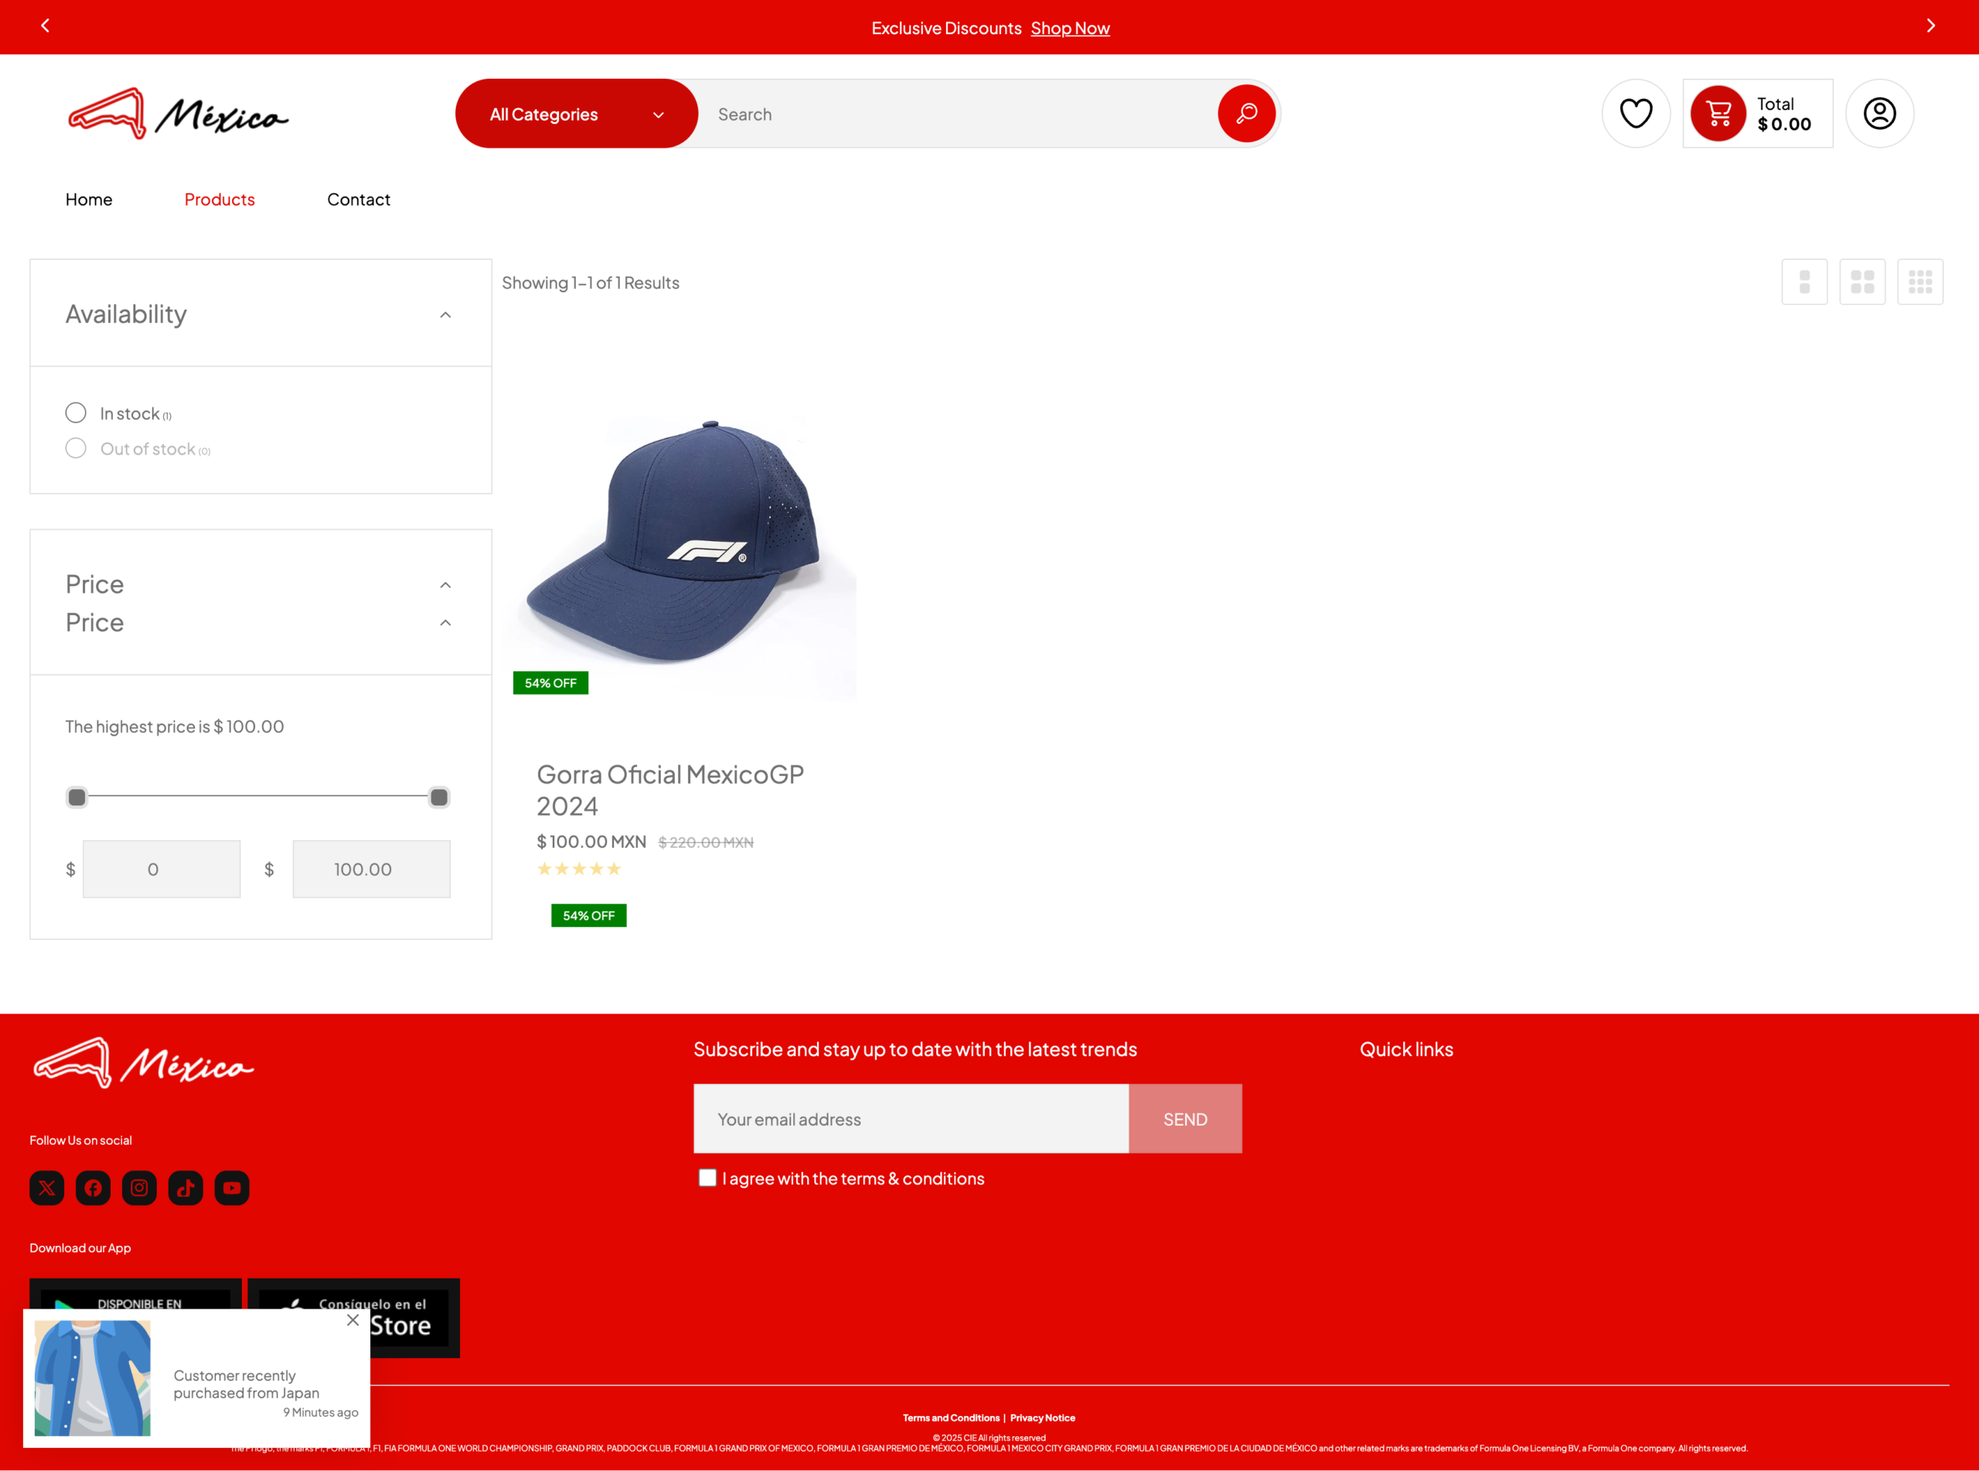Collapse the first Price filter section

pyautogui.click(x=445, y=585)
